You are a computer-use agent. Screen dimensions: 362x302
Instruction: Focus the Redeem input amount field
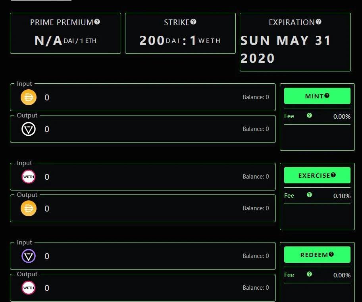139,256
